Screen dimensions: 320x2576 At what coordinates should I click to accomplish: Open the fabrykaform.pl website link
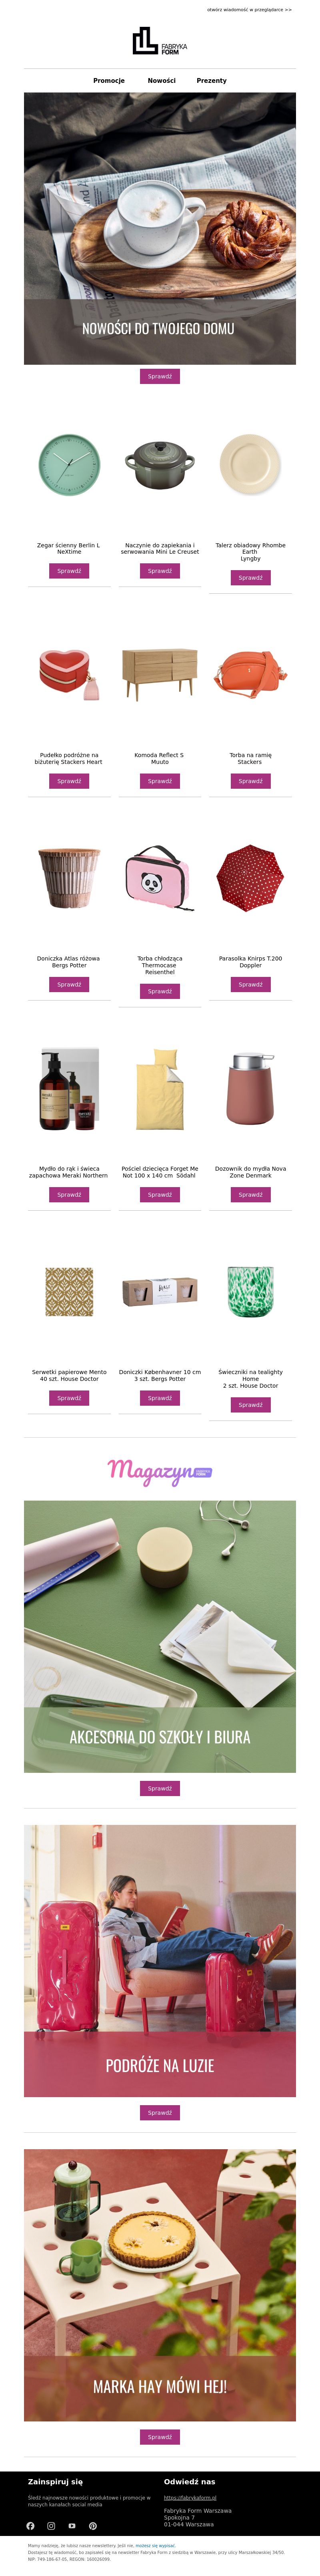click(x=190, y=2498)
